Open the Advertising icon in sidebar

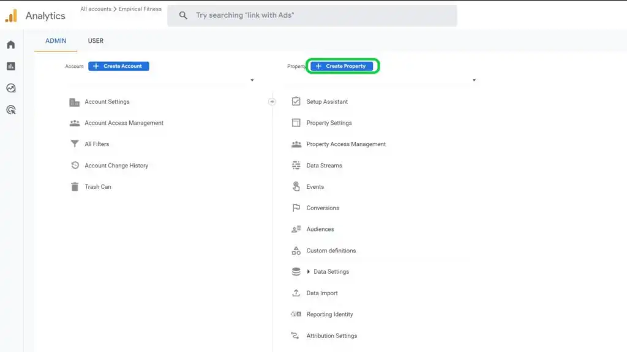point(11,110)
